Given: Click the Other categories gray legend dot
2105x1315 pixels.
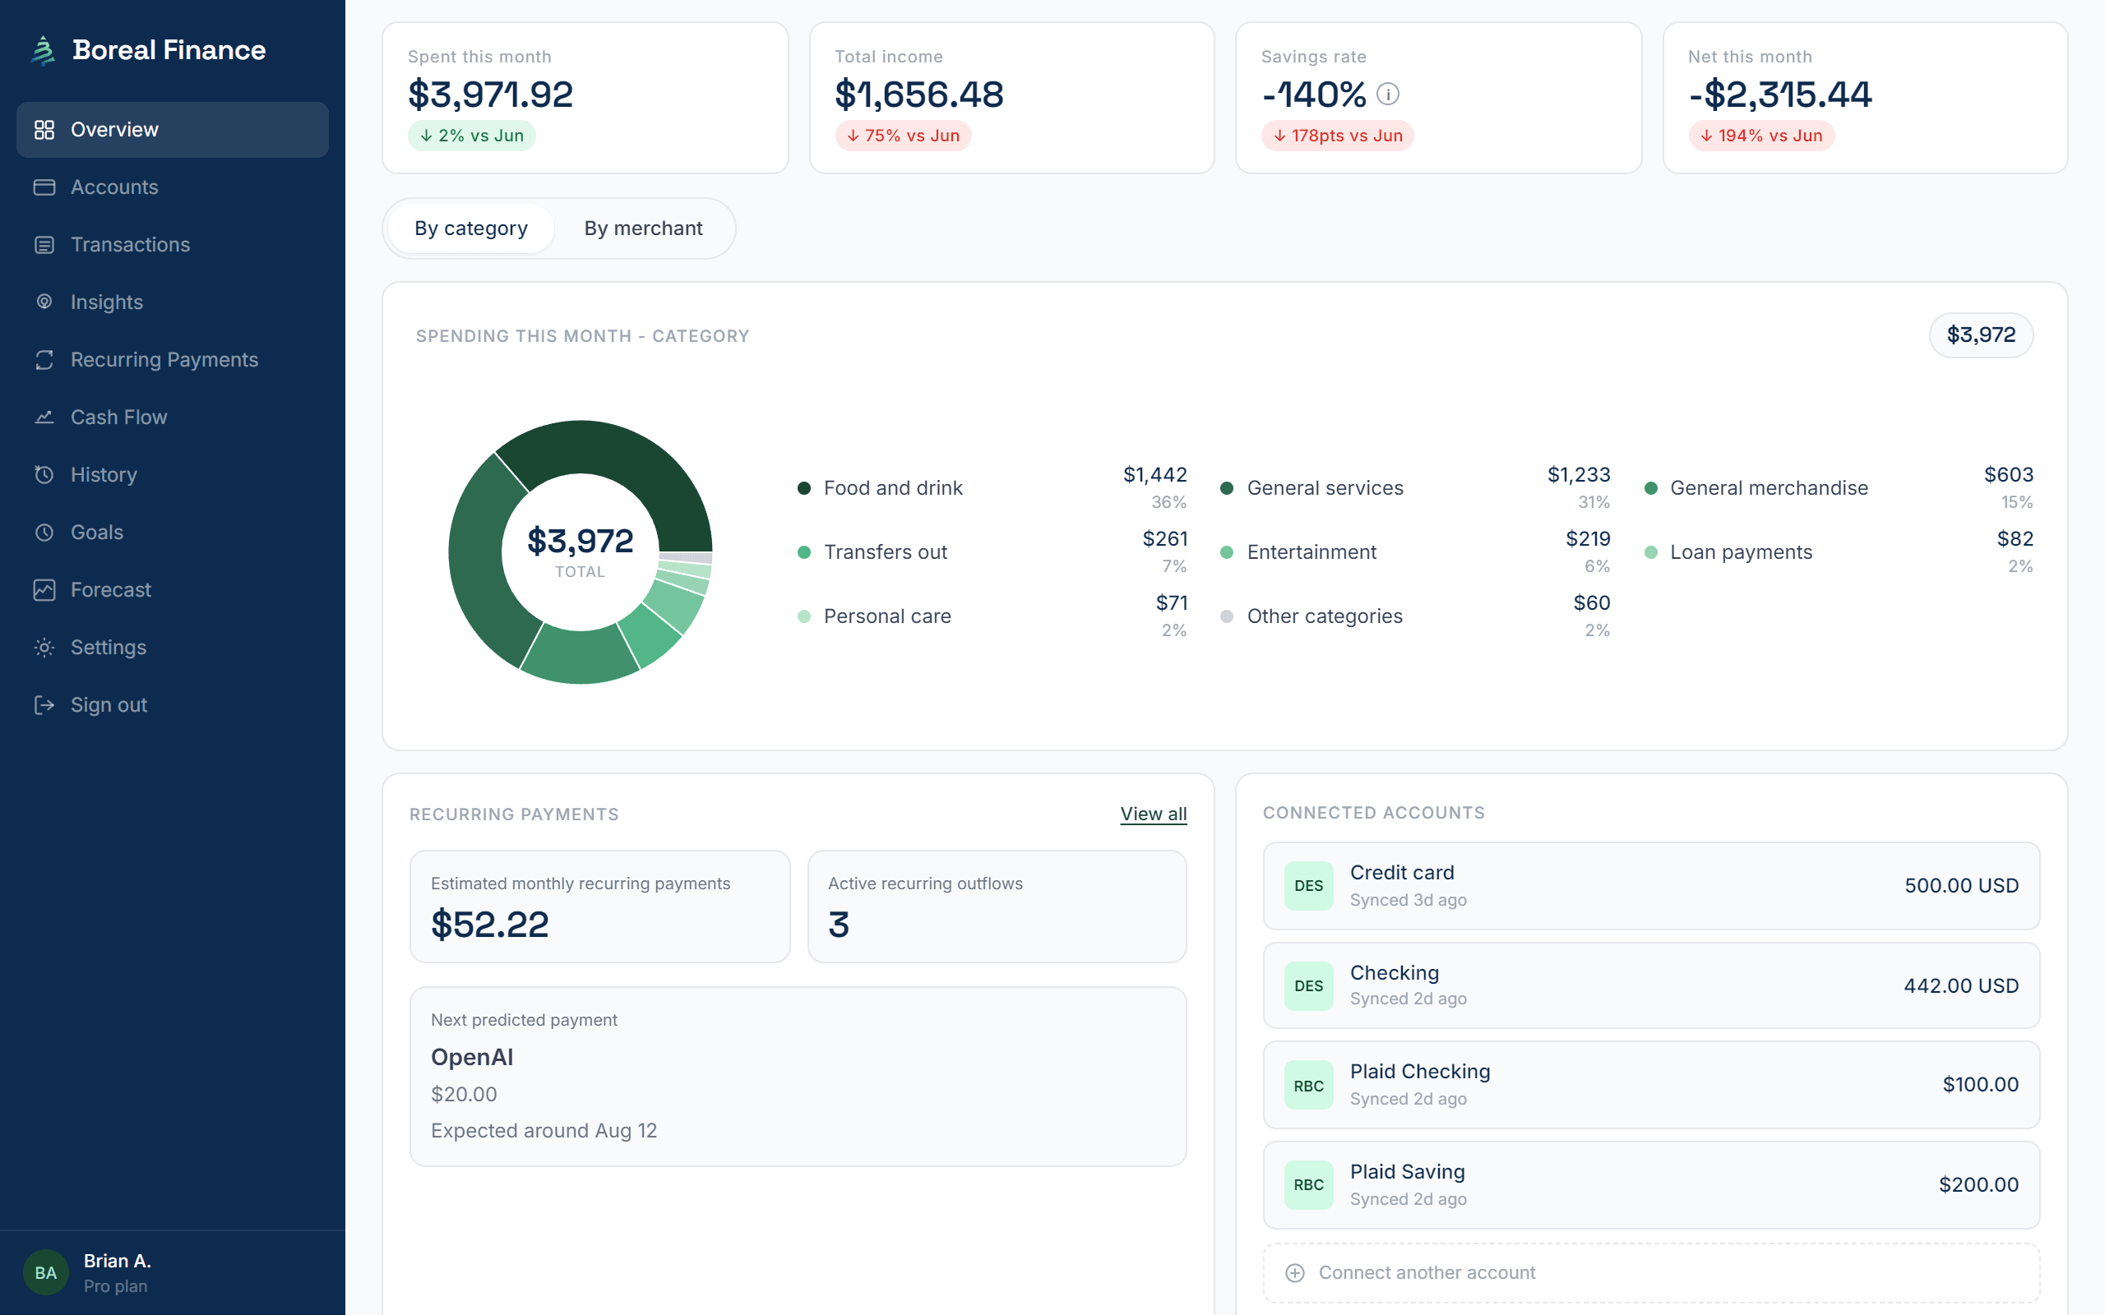Looking at the screenshot, I should coord(1227,616).
